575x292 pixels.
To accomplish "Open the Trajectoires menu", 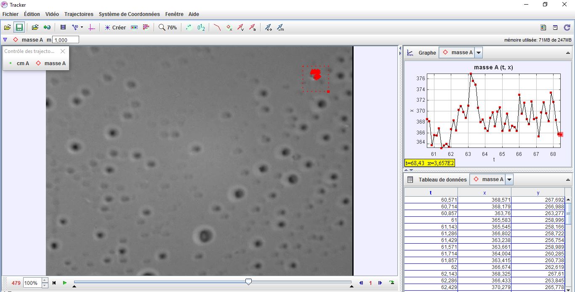I will click(79, 14).
